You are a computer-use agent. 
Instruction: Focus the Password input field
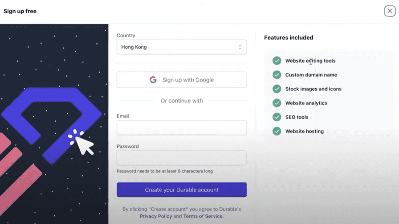181,158
